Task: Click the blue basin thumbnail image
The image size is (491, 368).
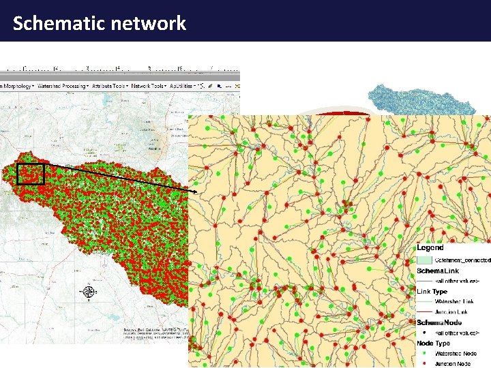Action: pos(422,99)
